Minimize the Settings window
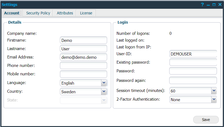This screenshot has height=127, width=224. click(208, 5)
